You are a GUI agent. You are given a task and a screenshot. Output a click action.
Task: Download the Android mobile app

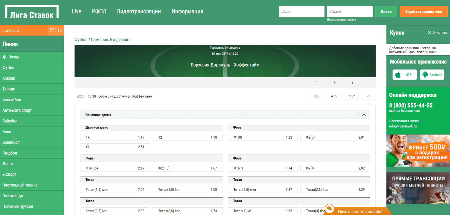tap(432, 75)
